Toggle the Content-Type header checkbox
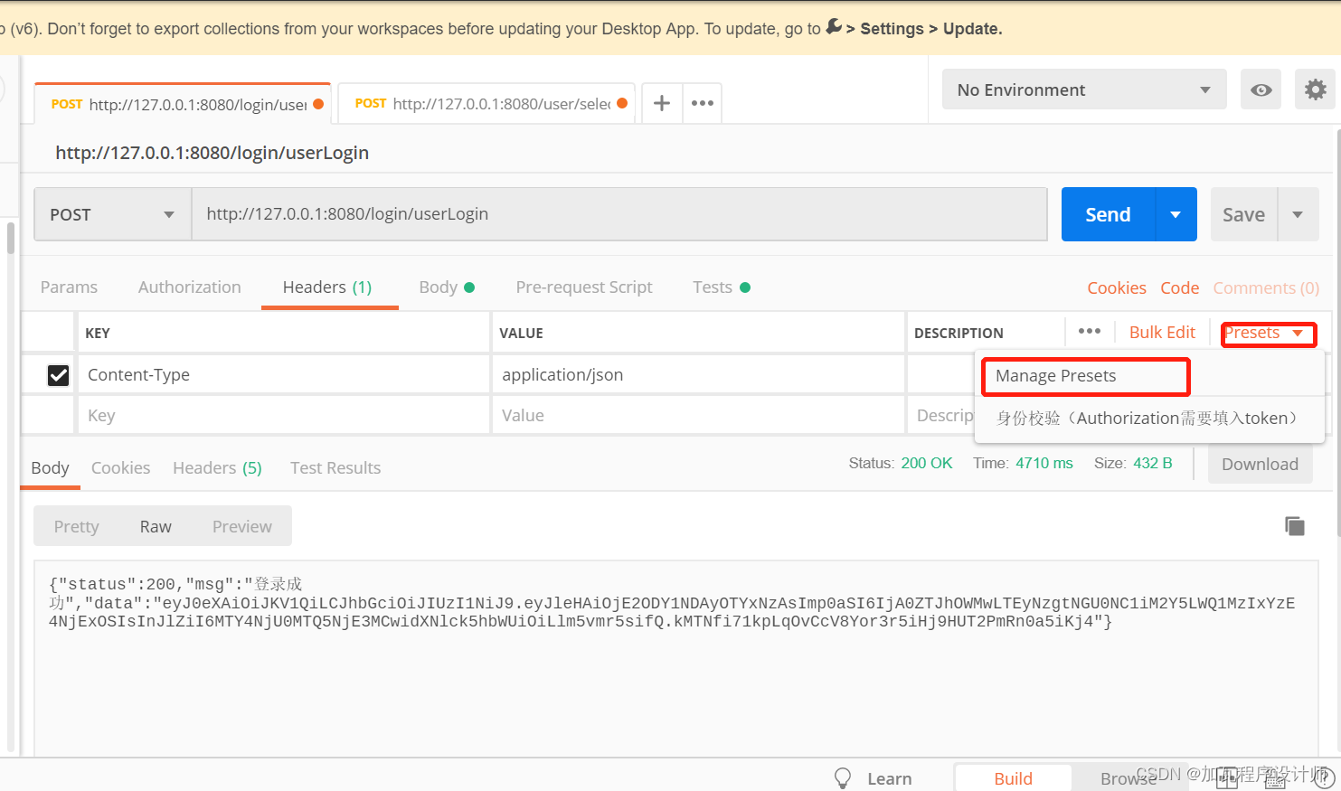 [58, 375]
